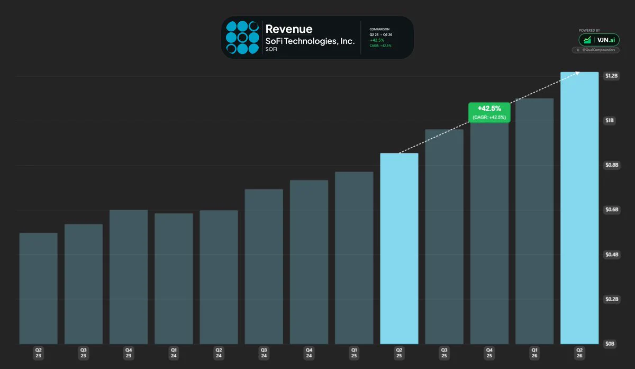Click the $1.2B axis label

coord(612,76)
